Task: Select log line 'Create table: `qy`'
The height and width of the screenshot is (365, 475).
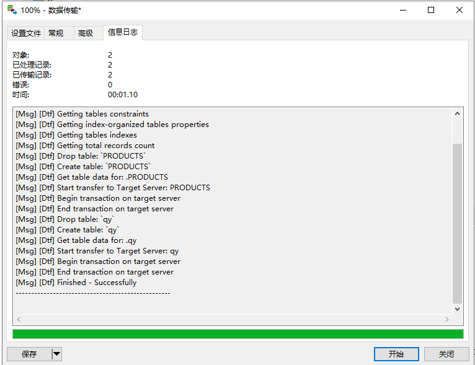Action: 68,230
